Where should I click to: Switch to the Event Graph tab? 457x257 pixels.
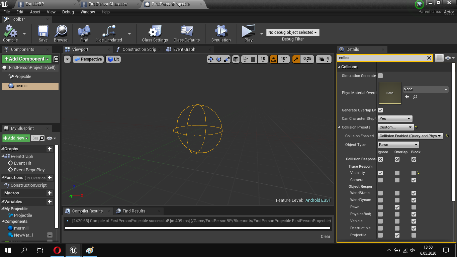coord(184,50)
